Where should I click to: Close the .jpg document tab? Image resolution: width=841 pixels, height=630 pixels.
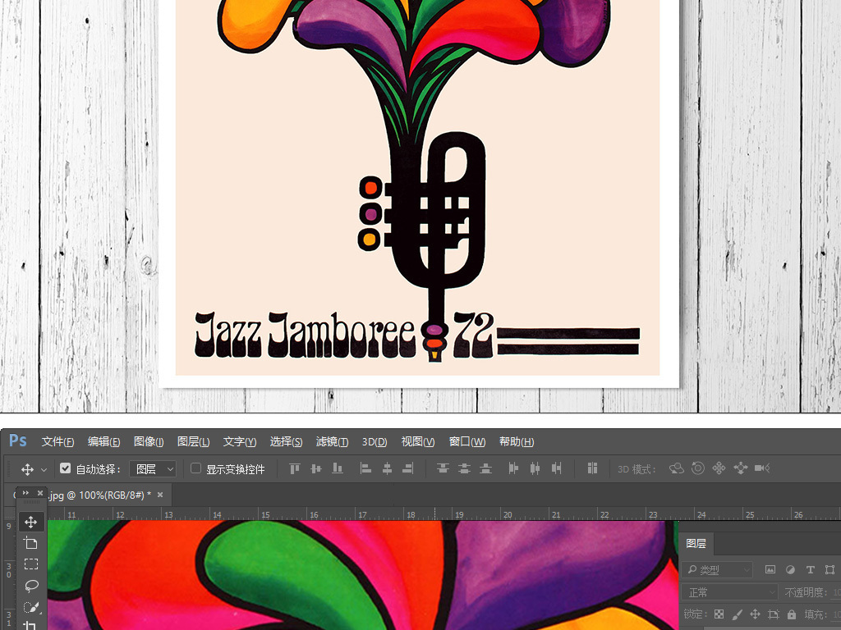(x=160, y=495)
